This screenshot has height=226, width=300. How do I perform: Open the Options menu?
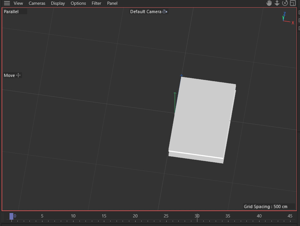pos(78,3)
